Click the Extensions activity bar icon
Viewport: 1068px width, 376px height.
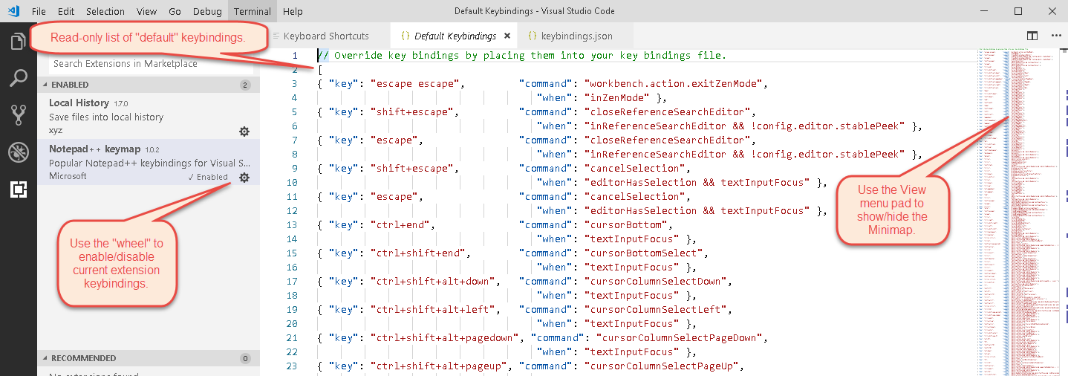point(19,189)
